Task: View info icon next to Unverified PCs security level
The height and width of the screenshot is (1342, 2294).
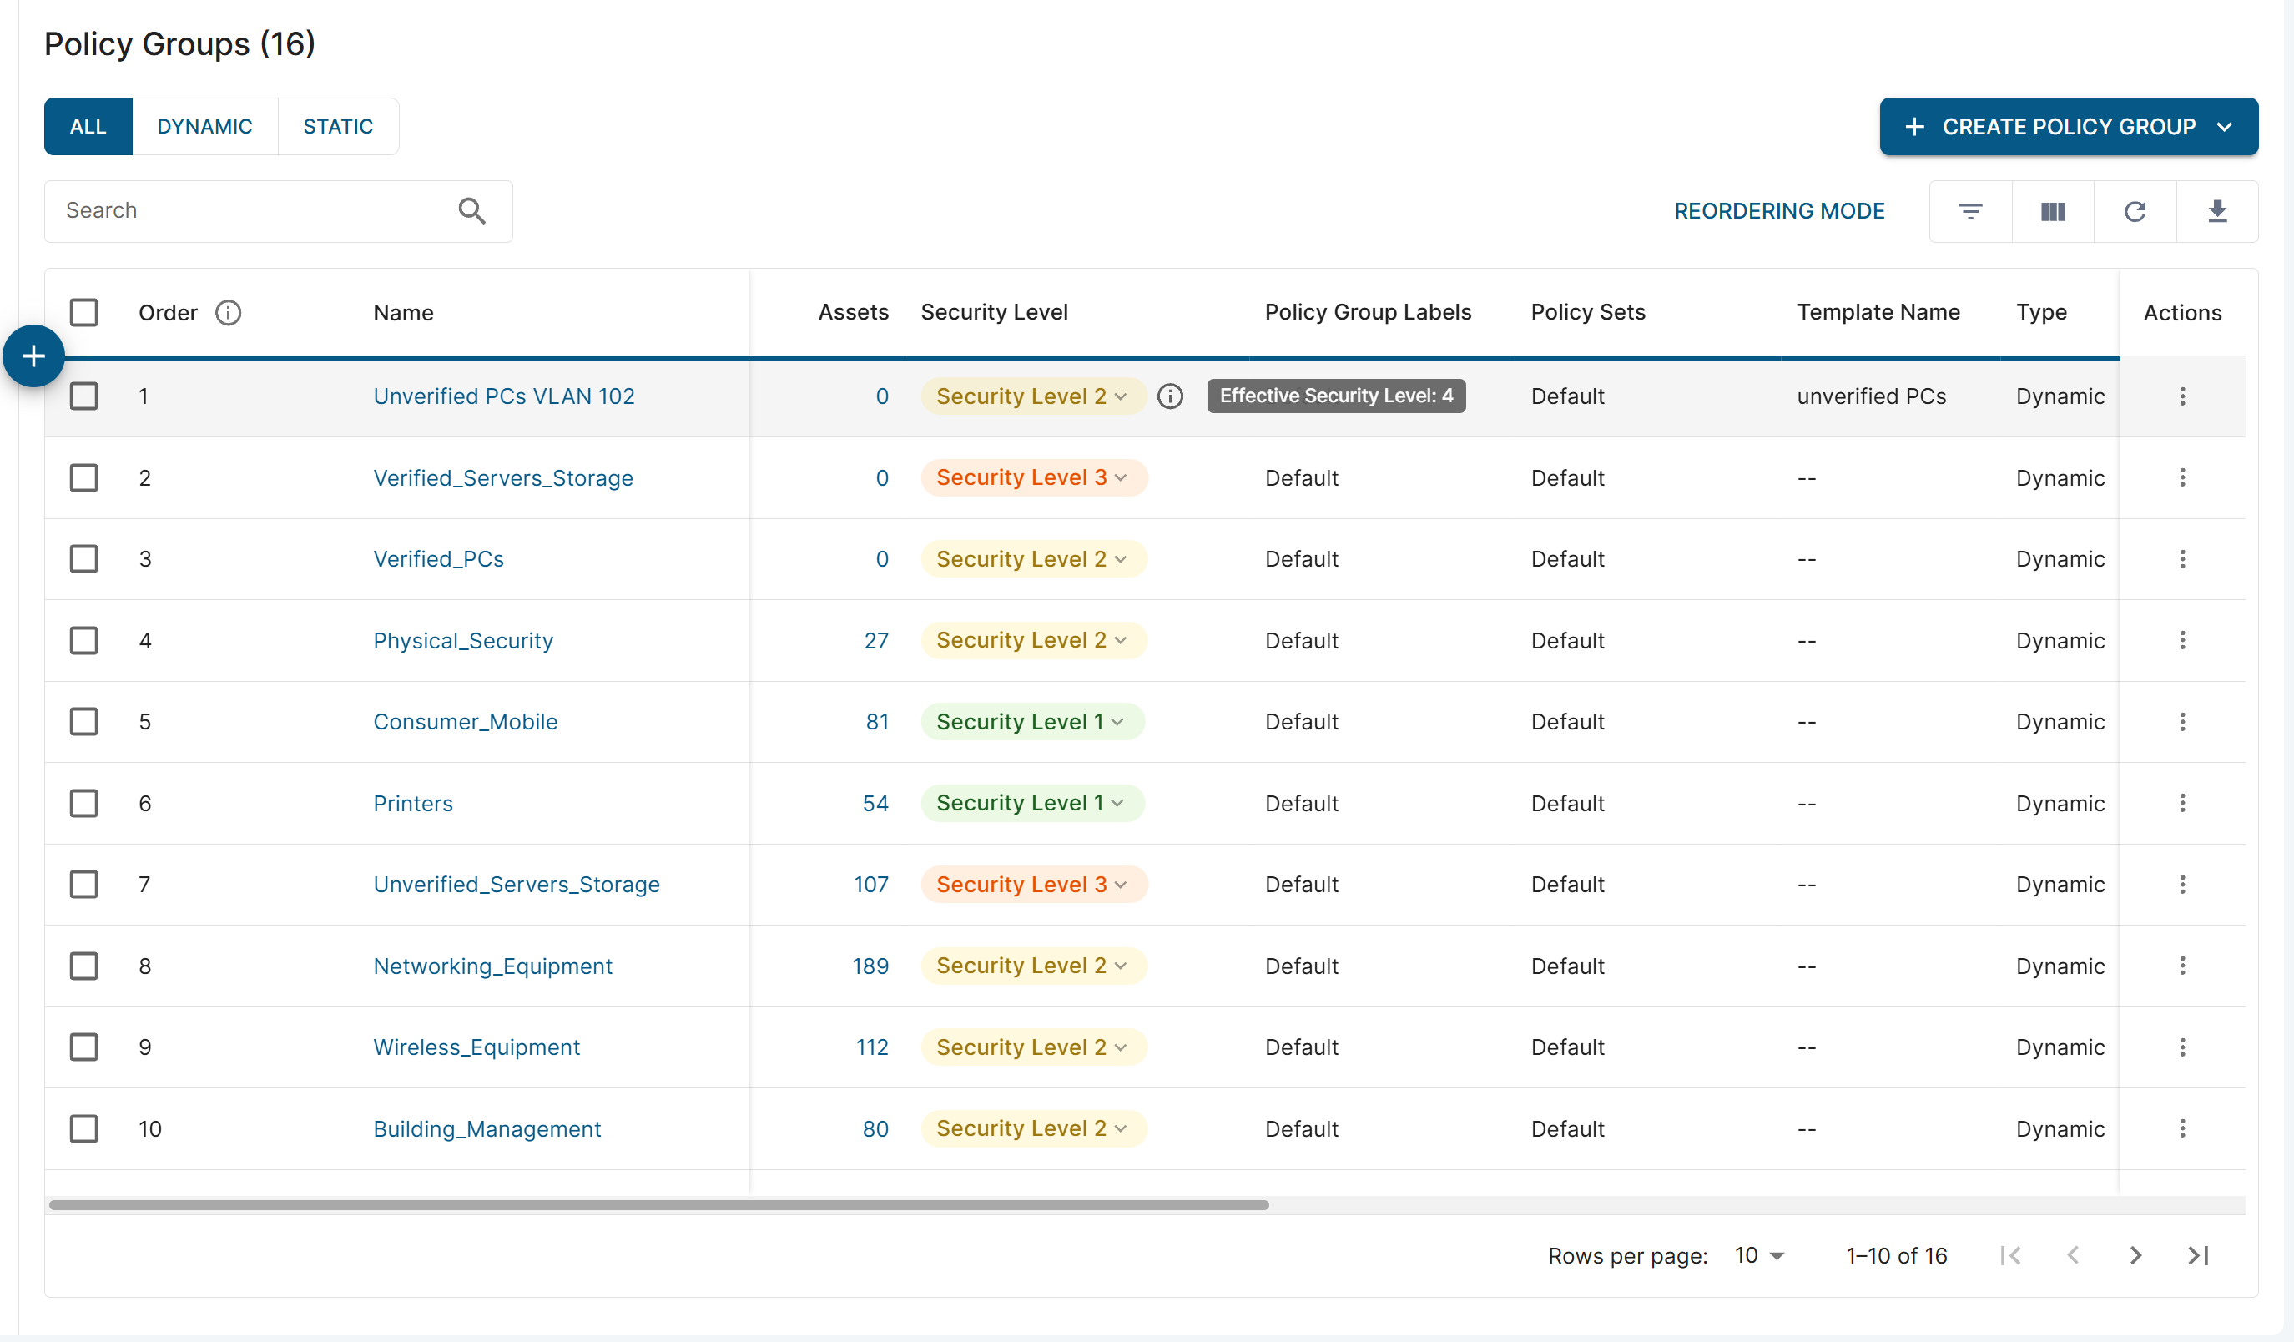Action: pos(1170,396)
